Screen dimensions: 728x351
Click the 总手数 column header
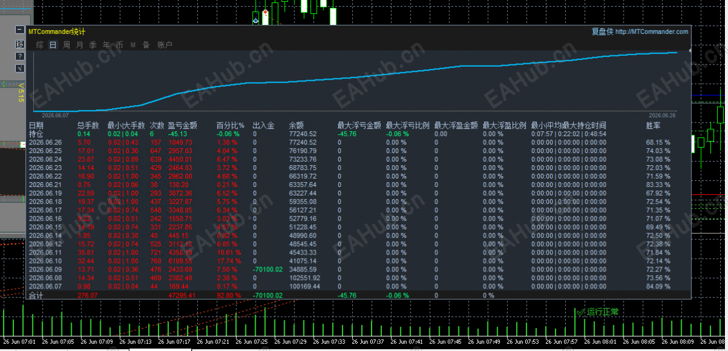tap(88, 125)
